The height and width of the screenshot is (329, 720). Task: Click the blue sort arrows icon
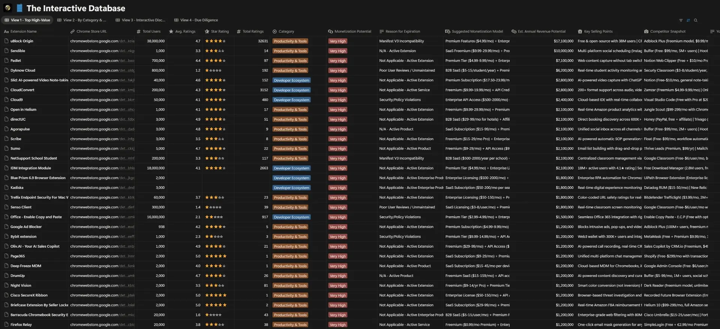688,20
